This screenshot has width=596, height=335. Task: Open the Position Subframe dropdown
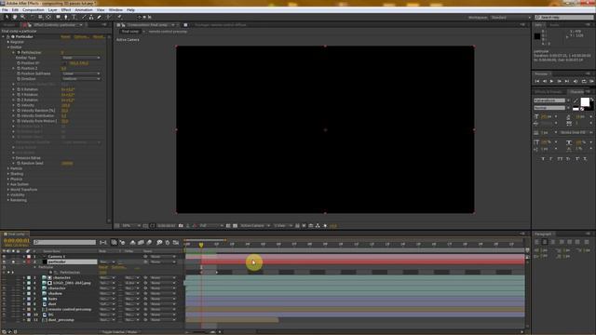(81, 74)
